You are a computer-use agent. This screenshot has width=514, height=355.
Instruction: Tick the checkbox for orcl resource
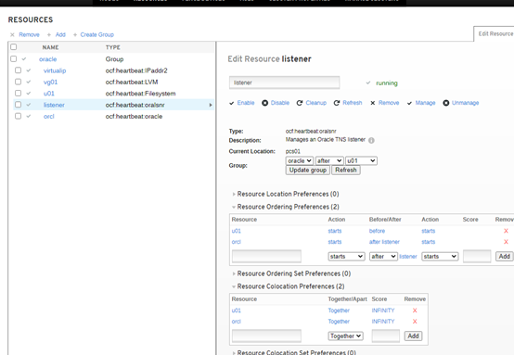click(18, 116)
